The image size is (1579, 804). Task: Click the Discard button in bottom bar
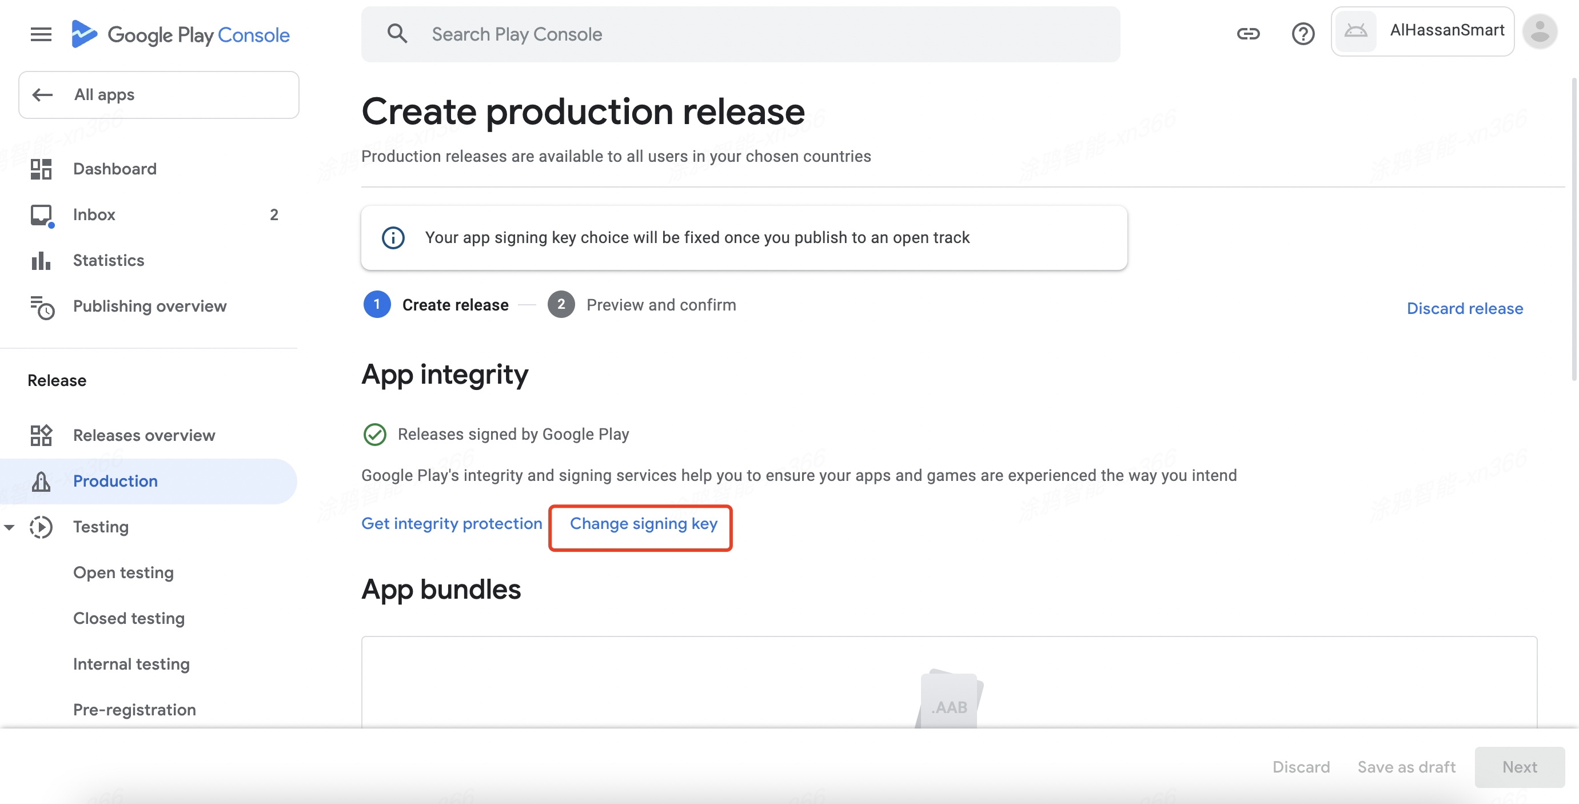tap(1301, 767)
